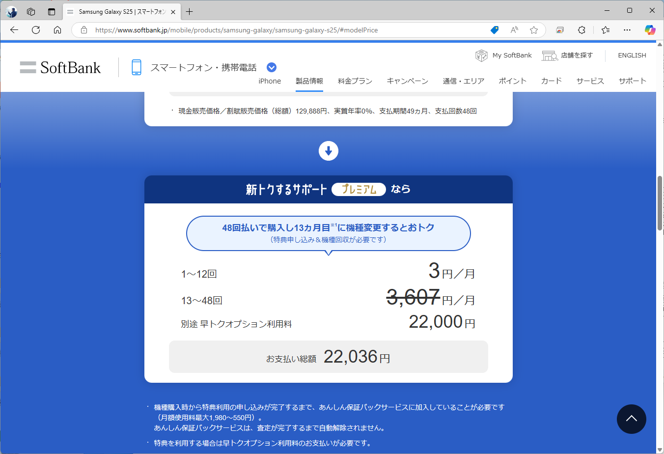Image resolution: width=664 pixels, height=454 pixels.
Task: Click the smartphone icon in the header
Action: click(x=136, y=67)
